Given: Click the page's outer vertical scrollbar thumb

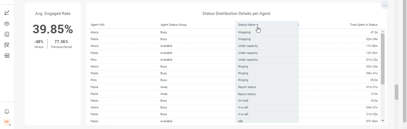Looking at the screenshot, I should coord(396,92).
